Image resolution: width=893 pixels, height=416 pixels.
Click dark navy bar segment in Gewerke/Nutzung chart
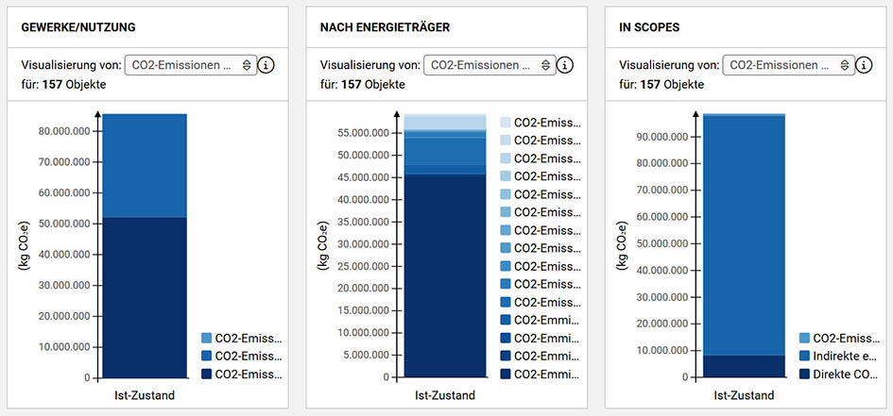pyautogui.click(x=145, y=297)
